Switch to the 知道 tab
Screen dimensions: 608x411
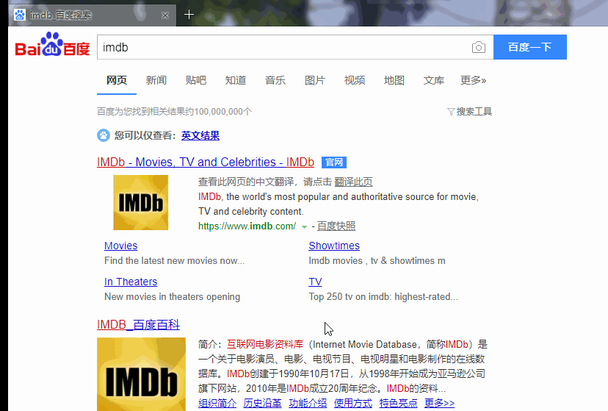(236, 80)
